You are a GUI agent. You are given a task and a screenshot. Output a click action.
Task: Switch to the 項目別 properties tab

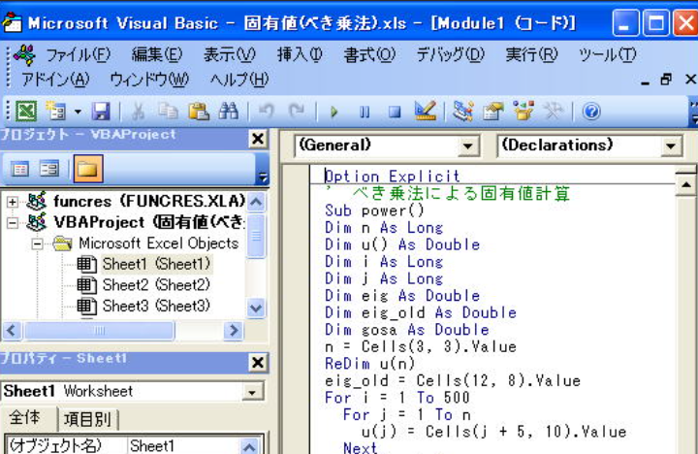click(x=87, y=419)
